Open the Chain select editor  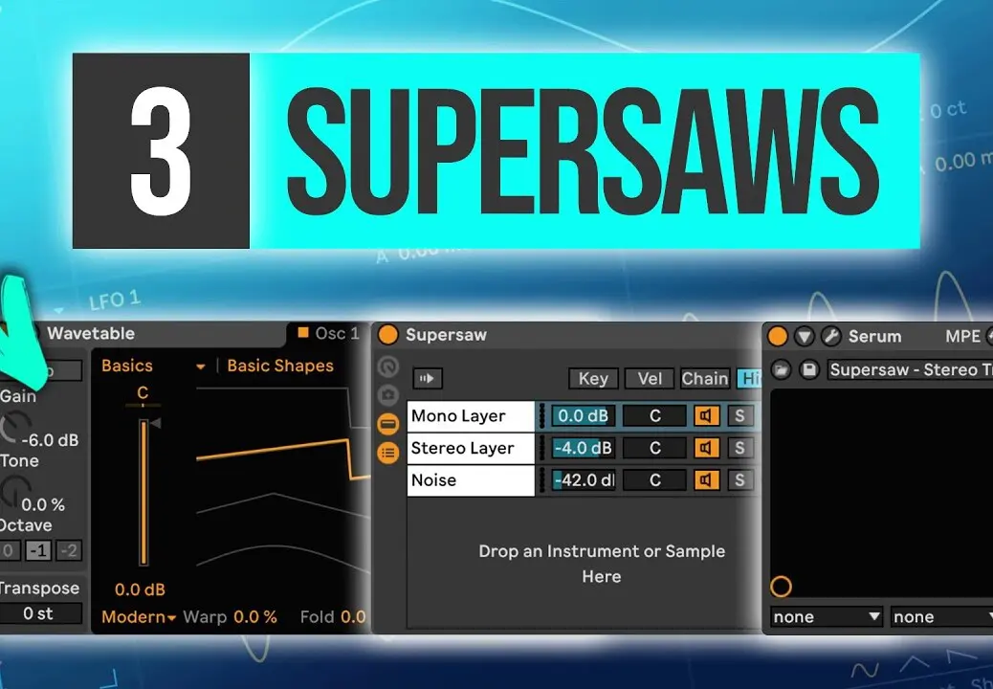coord(705,379)
